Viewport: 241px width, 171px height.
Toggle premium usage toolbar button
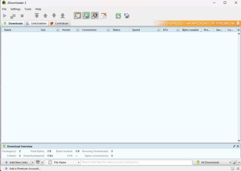(95, 16)
